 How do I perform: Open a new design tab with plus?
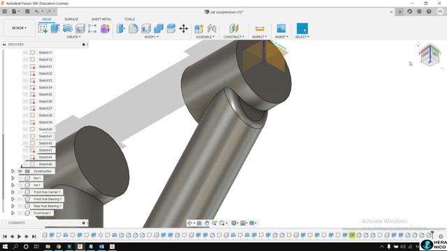[x=400, y=12]
